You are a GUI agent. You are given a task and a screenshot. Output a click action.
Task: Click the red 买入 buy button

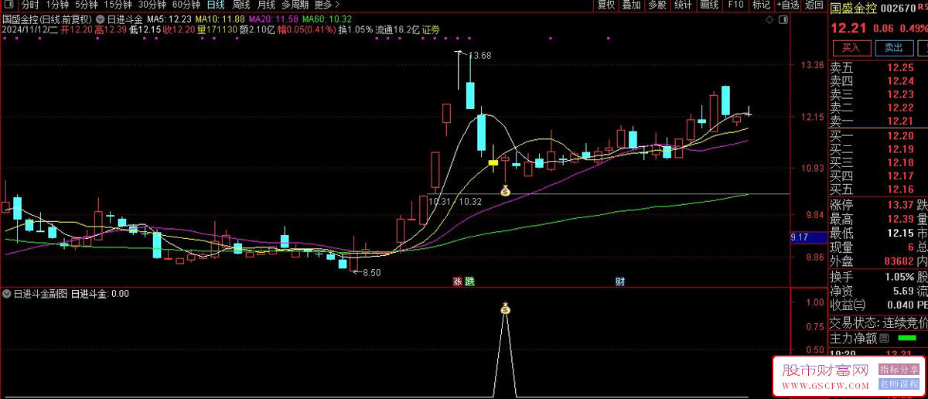(x=851, y=49)
